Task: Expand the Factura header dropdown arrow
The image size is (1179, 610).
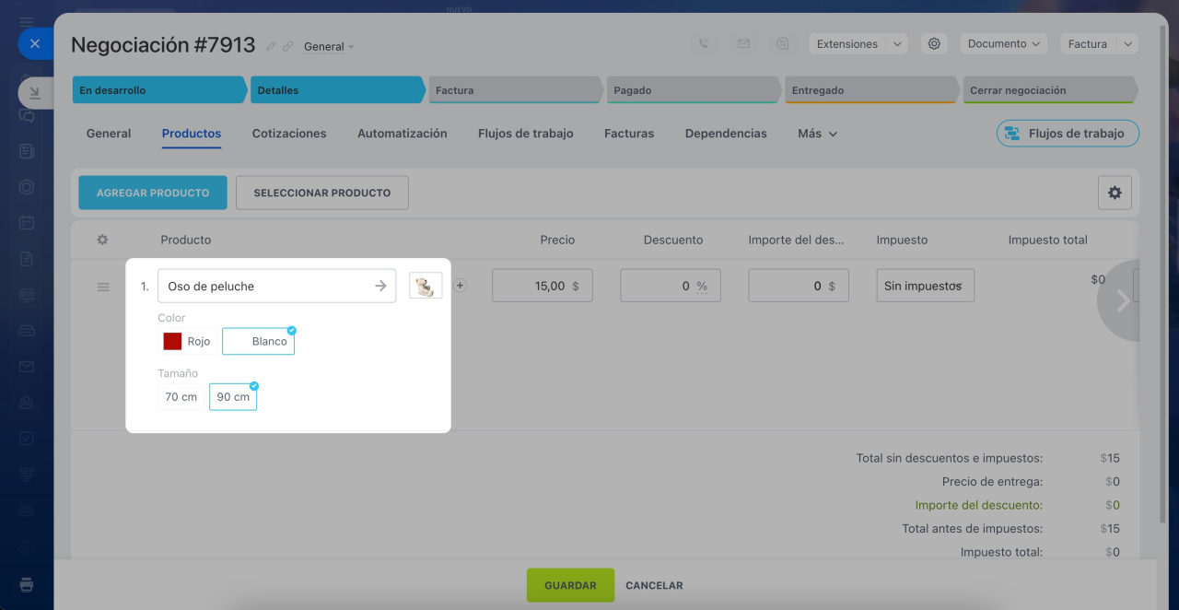Action: pyautogui.click(x=1127, y=43)
